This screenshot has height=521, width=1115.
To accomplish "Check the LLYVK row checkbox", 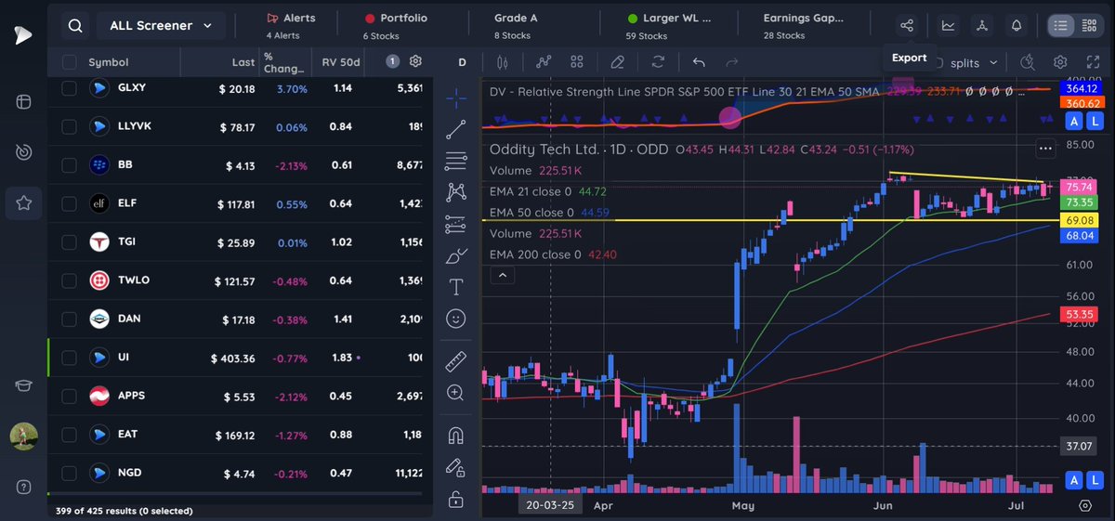I will pos(69,126).
